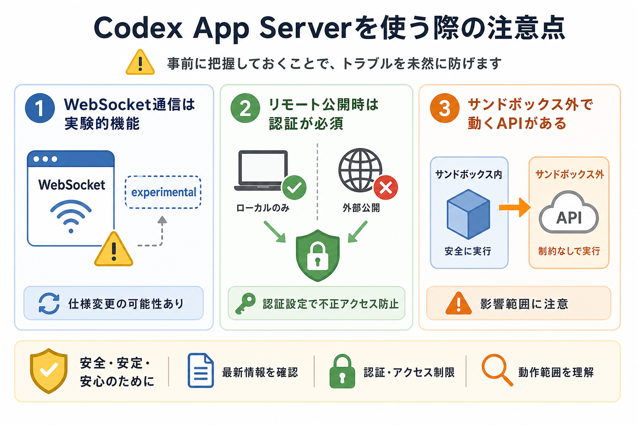Viewport: 638px width, 425px height.
Task: Click the globe icon above 外部公開
Action: click(x=360, y=170)
